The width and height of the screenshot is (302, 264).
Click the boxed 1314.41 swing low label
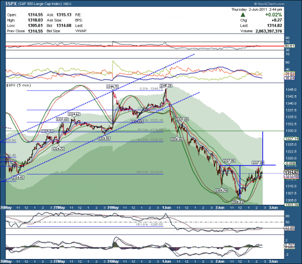pos(18,178)
